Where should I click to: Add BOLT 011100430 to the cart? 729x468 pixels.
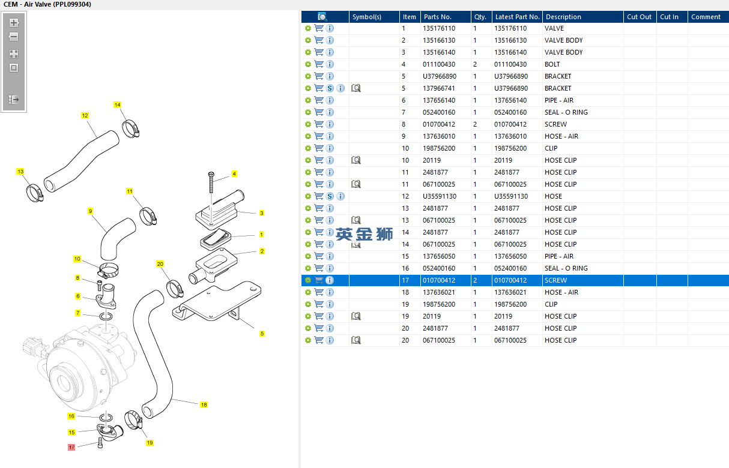point(319,64)
